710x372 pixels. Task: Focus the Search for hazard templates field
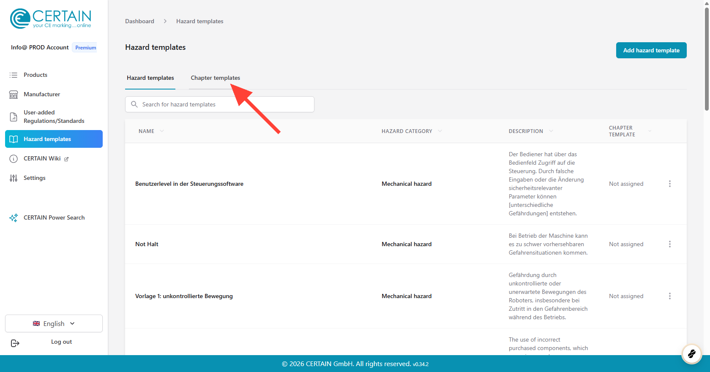(x=220, y=104)
